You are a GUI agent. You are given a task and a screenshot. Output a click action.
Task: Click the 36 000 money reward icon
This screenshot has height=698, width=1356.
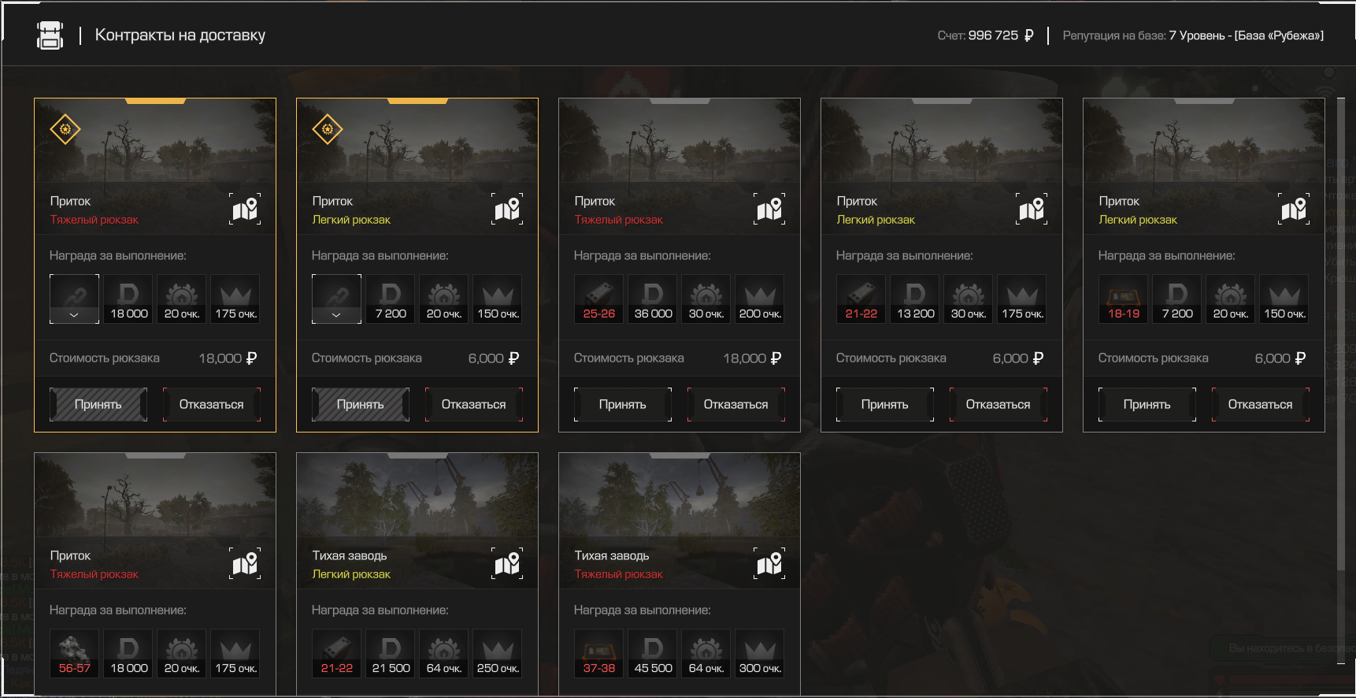pyautogui.click(x=653, y=299)
